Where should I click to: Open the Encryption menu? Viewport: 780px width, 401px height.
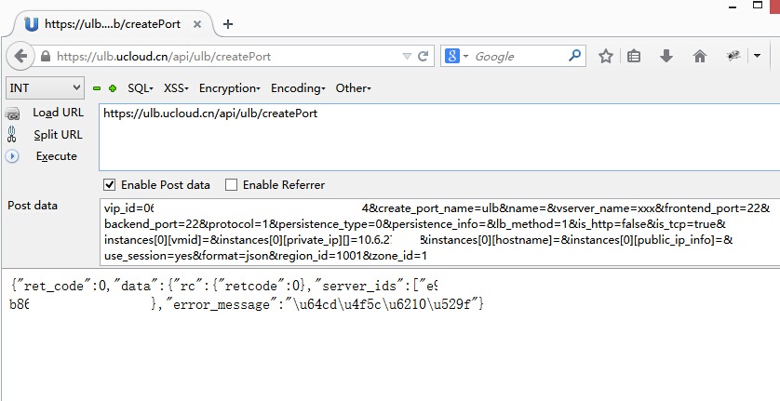pyautogui.click(x=229, y=88)
